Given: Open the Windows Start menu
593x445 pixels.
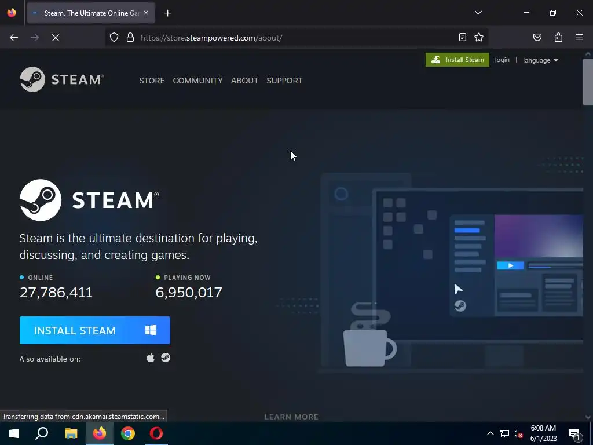Looking at the screenshot, I should coord(14,433).
